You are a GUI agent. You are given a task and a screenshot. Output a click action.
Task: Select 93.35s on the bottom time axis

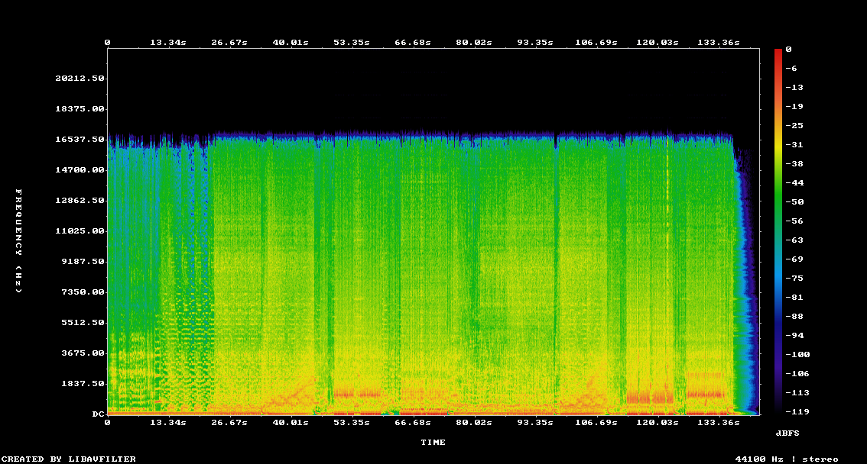pyautogui.click(x=534, y=422)
